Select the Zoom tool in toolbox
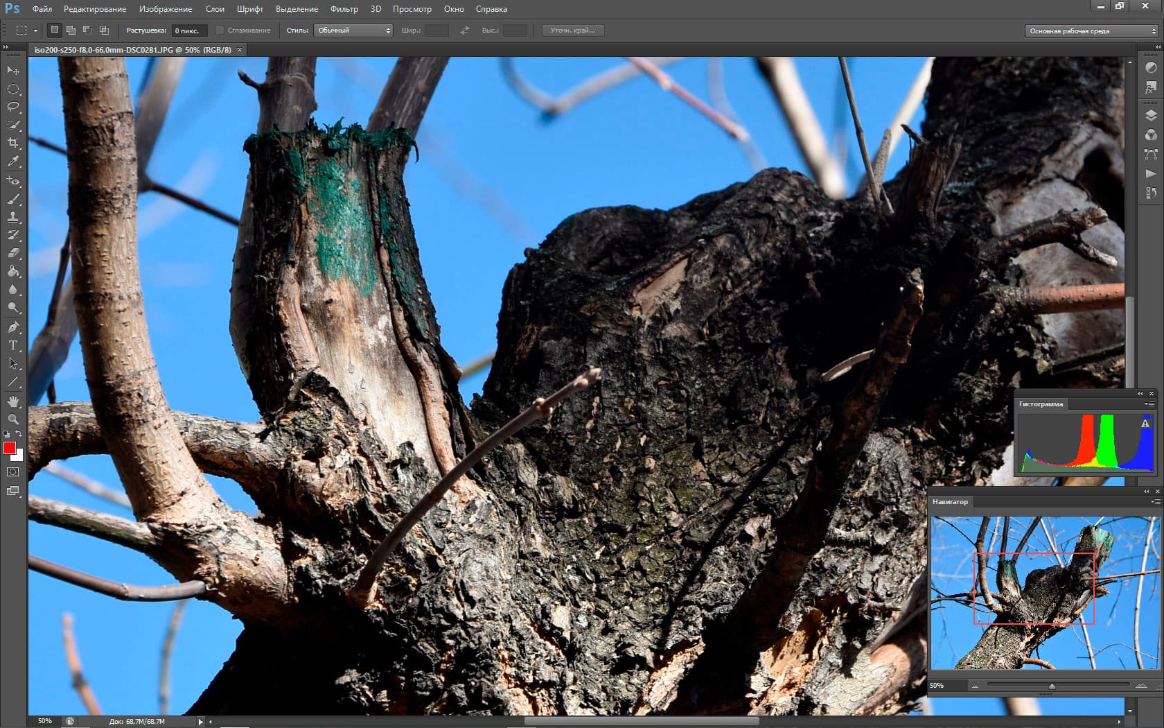The height and width of the screenshot is (728, 1164). [13, 419]
